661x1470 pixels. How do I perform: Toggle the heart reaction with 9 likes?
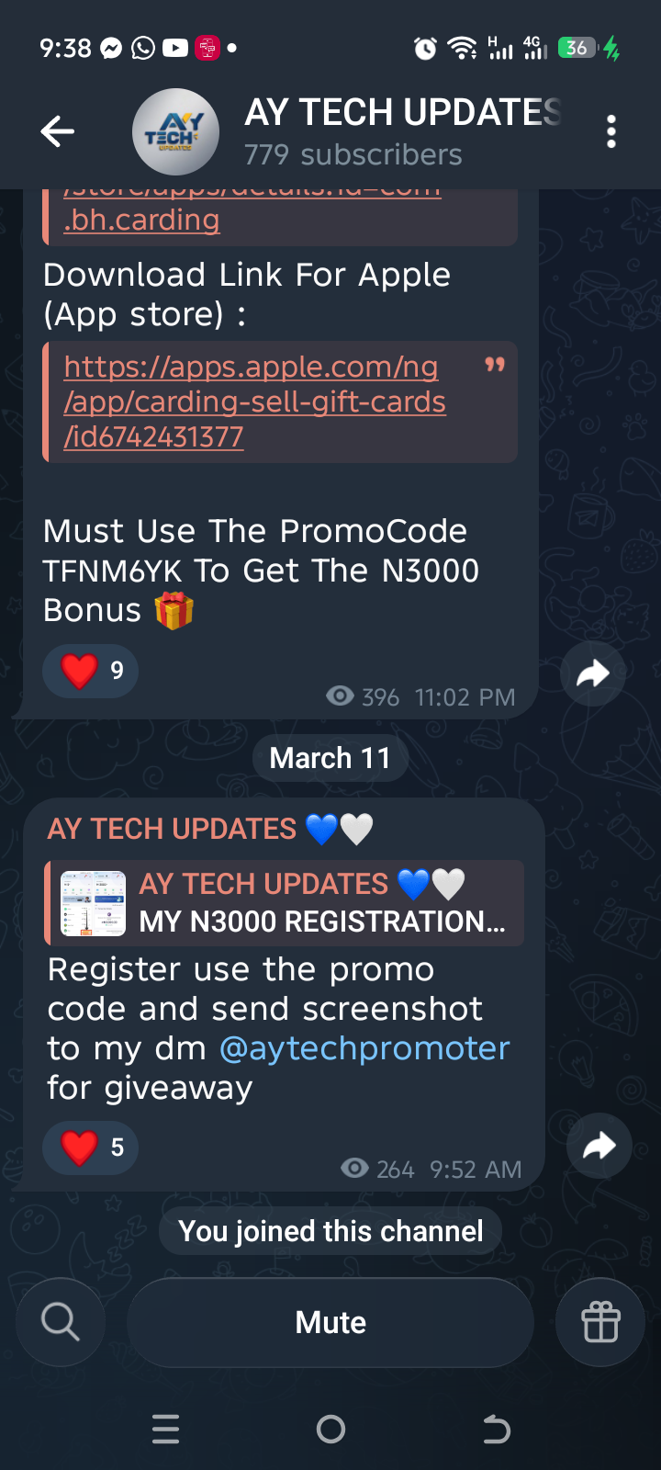pyautogui.click(x=91, y=671)
